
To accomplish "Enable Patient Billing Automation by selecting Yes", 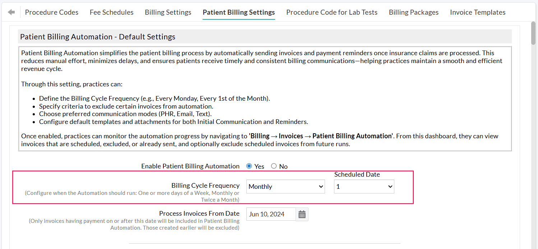I will click(249, 166).
